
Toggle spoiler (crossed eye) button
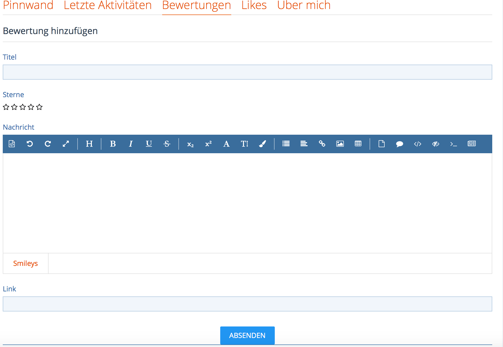tap(436, 144)
